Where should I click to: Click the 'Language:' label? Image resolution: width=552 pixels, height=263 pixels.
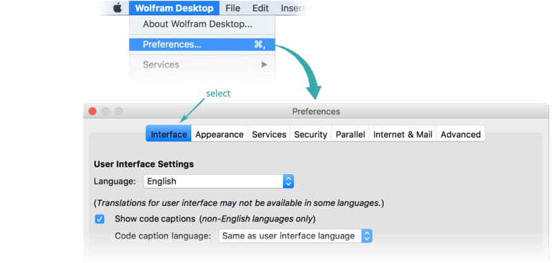[x=115, y=182]
